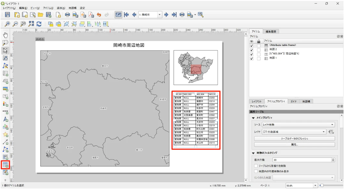Viewport: 345px width, 189px height.
Task: Export layout as PDF icon
Action: pos(91,15)
